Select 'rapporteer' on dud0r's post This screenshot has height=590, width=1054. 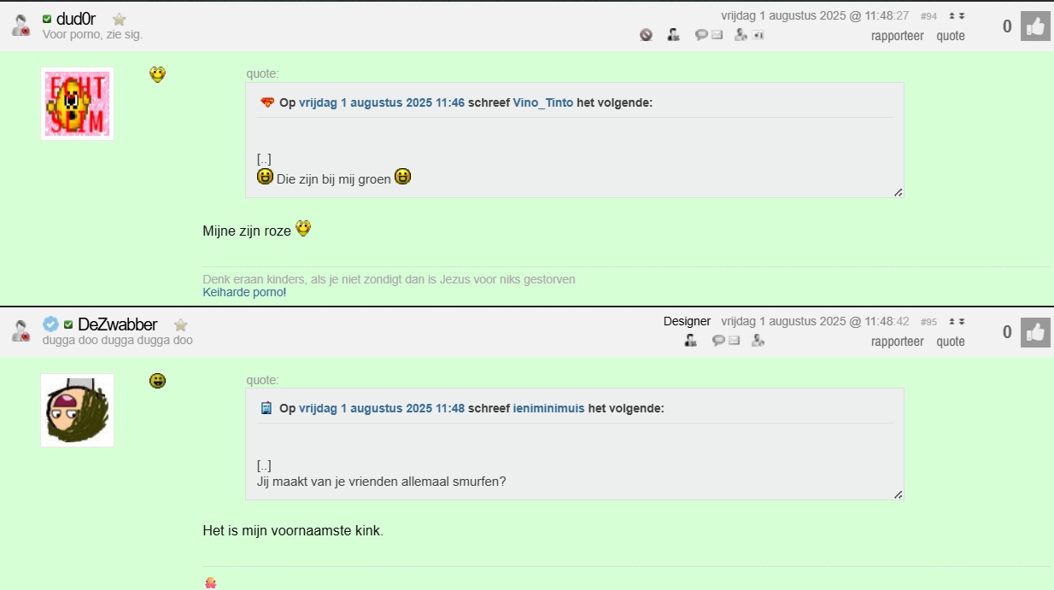coord(897,36)
